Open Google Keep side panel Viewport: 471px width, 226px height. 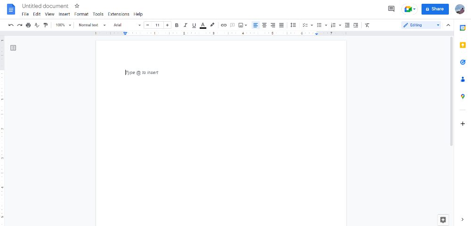pyautogui.click(x=463, y=45)
